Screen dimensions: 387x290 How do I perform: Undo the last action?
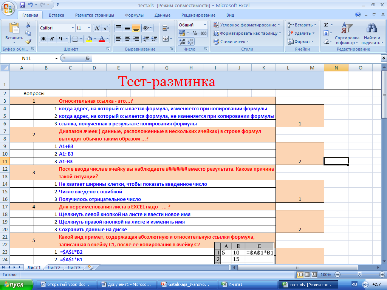click(x=30, y=5)
